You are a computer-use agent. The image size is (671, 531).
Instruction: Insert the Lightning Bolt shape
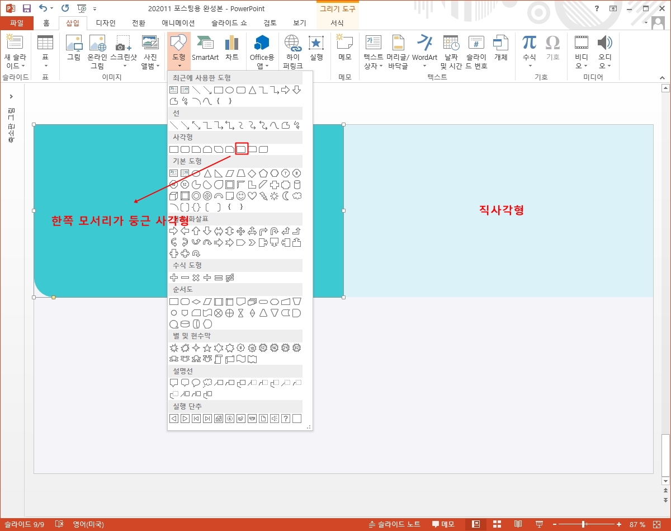[x=263, y=196]
